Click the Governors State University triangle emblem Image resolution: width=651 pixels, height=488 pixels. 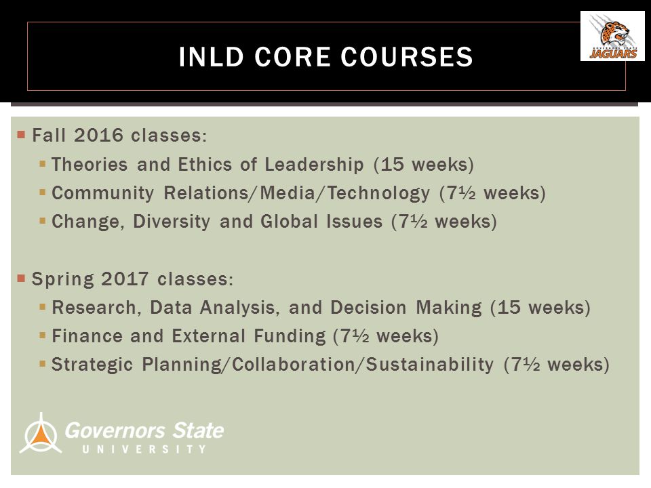click(x=40, y=433)
